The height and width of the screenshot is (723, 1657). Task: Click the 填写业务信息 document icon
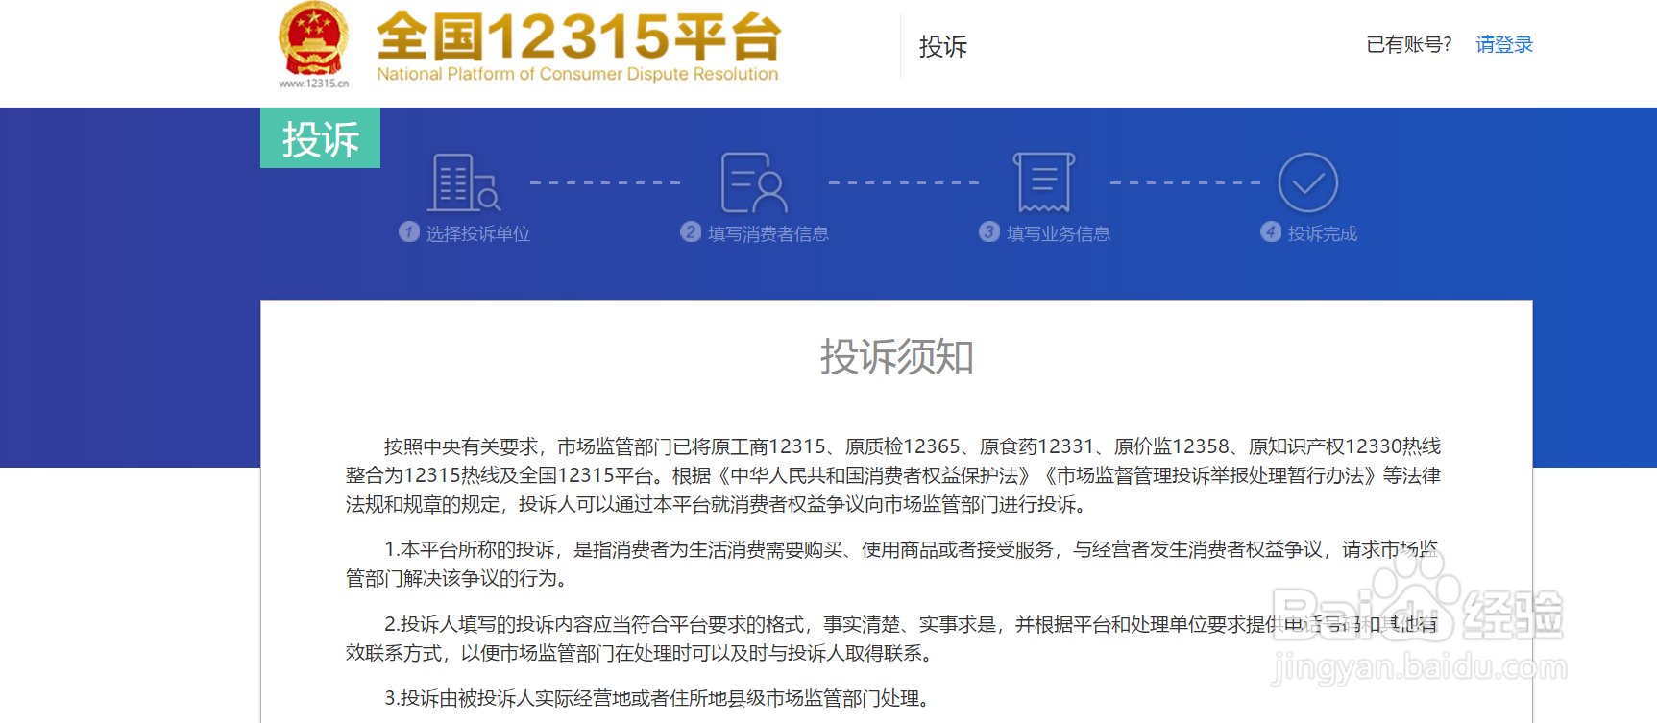(x=1044, y=182)
